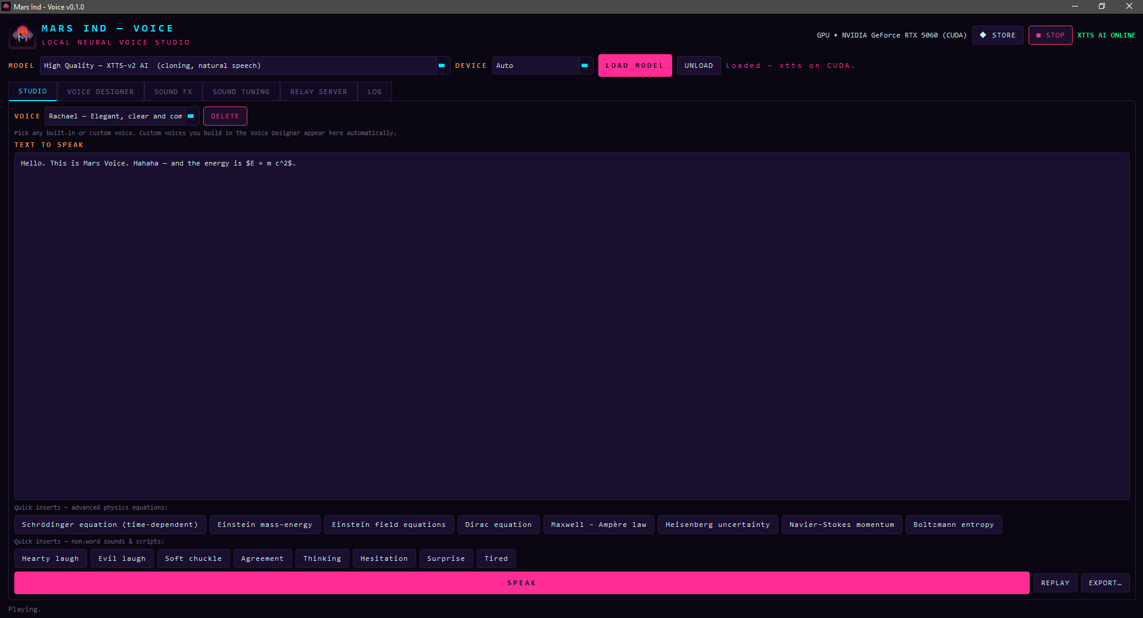Click the 'LOCAL NEURAL VOICE STUDIO' subtitle
1143x618 pixels.
116,42
